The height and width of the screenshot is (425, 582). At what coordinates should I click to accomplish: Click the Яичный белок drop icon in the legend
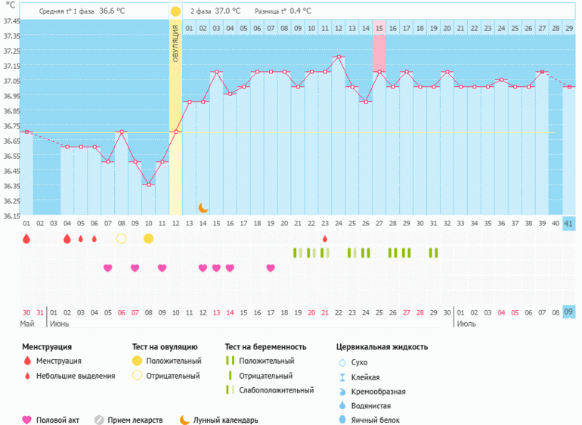click(342, 420)
